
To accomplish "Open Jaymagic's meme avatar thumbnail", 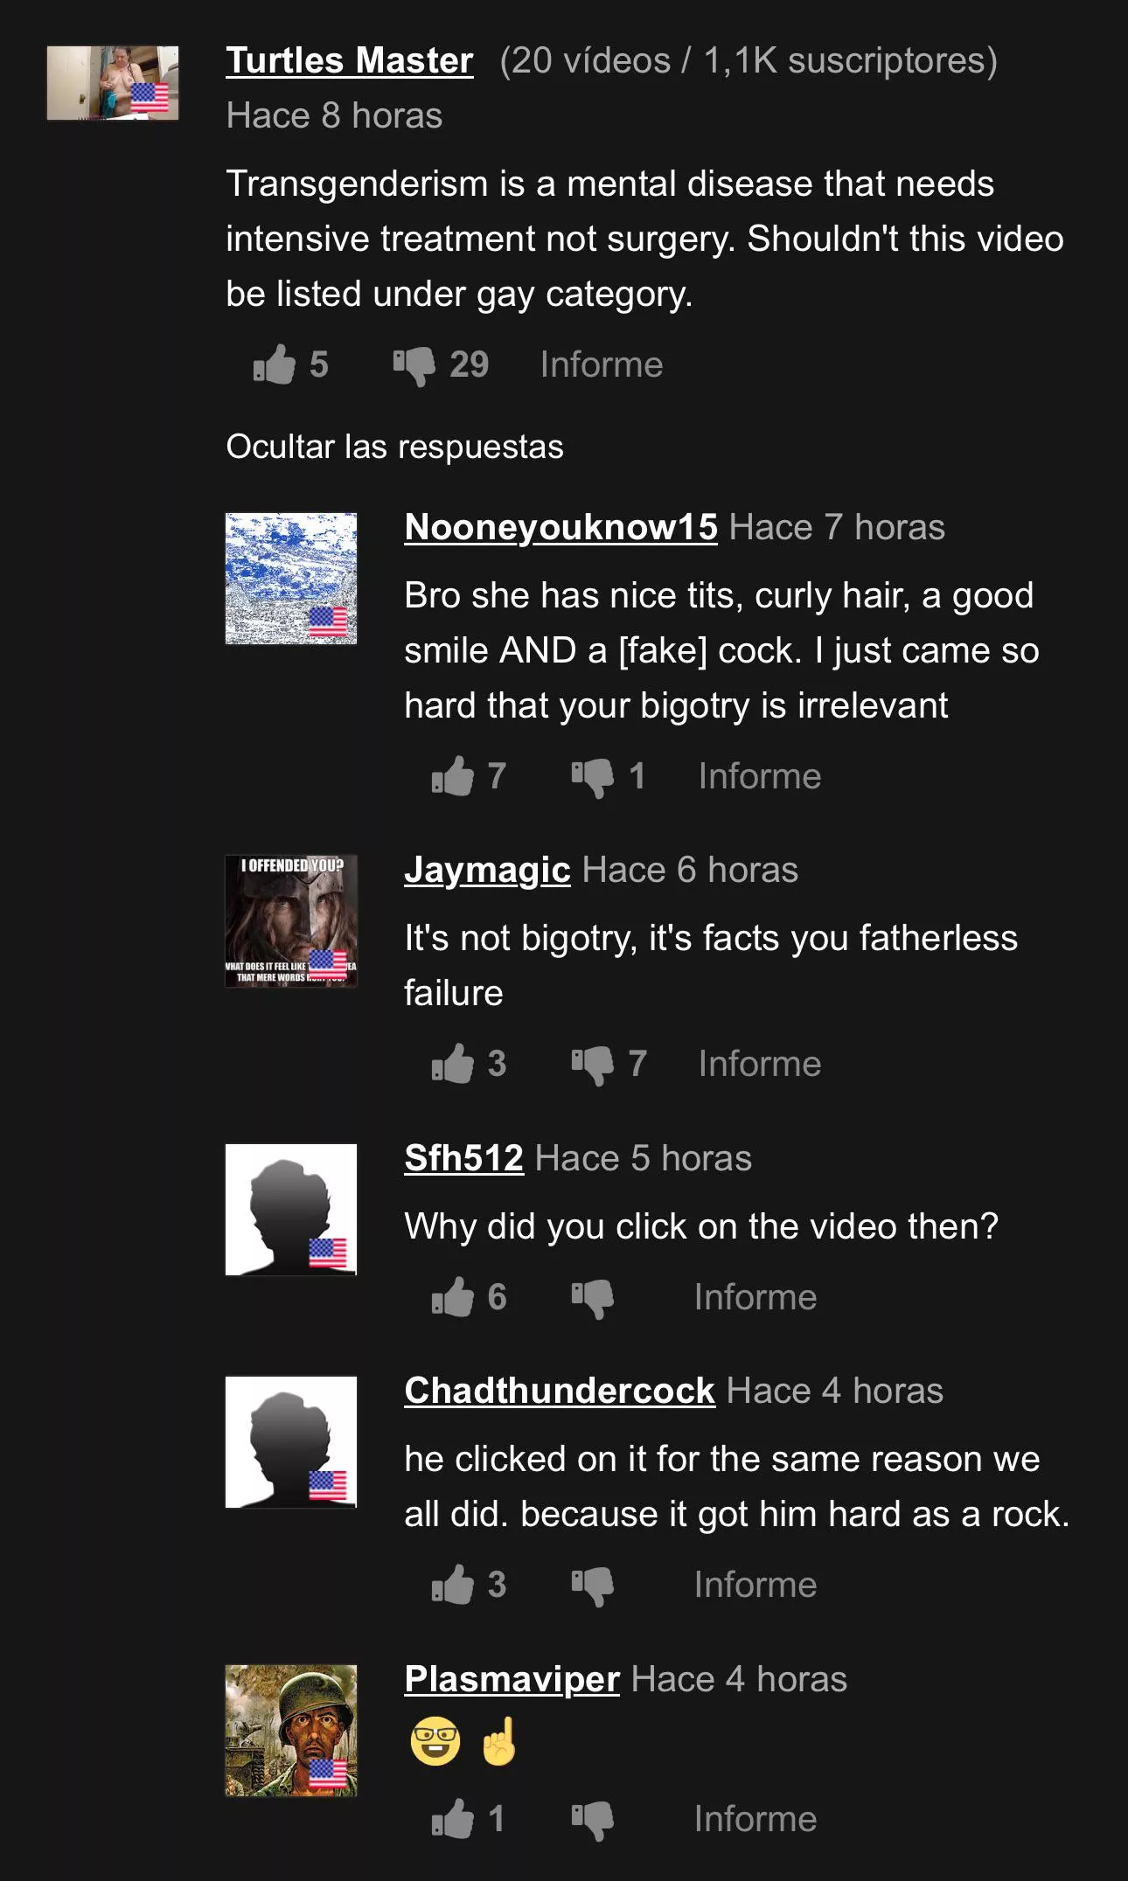I will click(x=291, y=920).
